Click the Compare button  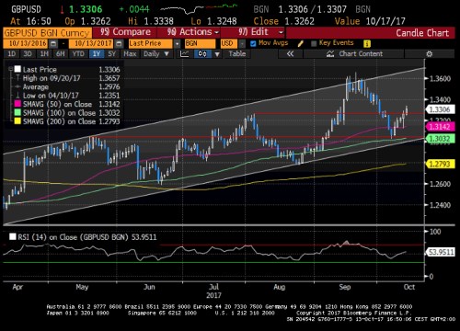(125, 32)
